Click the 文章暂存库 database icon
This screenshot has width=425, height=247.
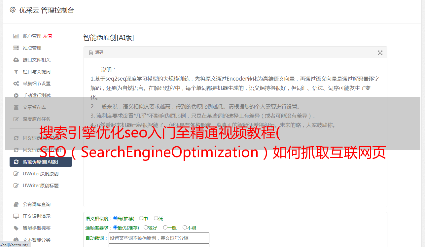16,107
